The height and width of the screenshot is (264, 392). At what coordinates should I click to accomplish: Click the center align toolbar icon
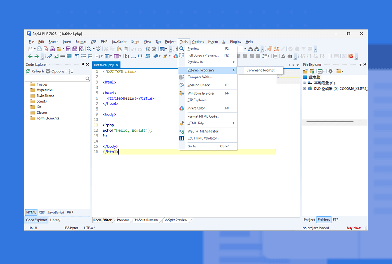[245, 56]
